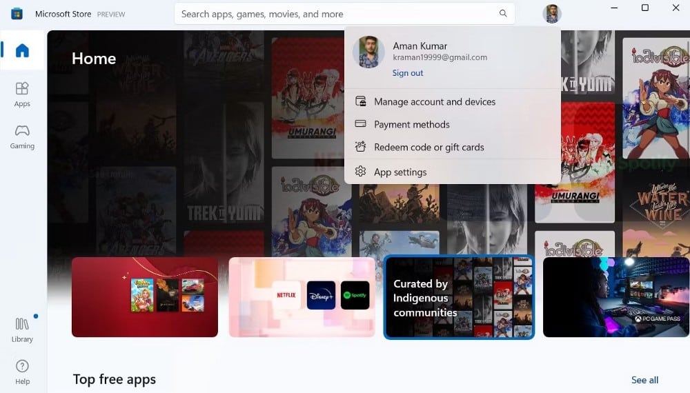Maximize the Microsoft Store window
The height and width of the screenshot is (393, 690).
point(644,8)
